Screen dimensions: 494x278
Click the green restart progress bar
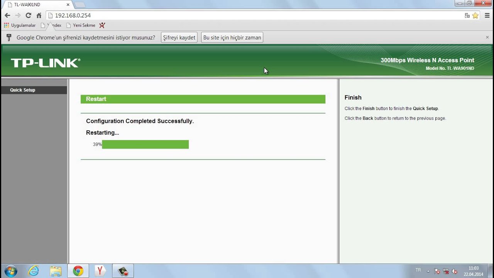pos(145,144)
